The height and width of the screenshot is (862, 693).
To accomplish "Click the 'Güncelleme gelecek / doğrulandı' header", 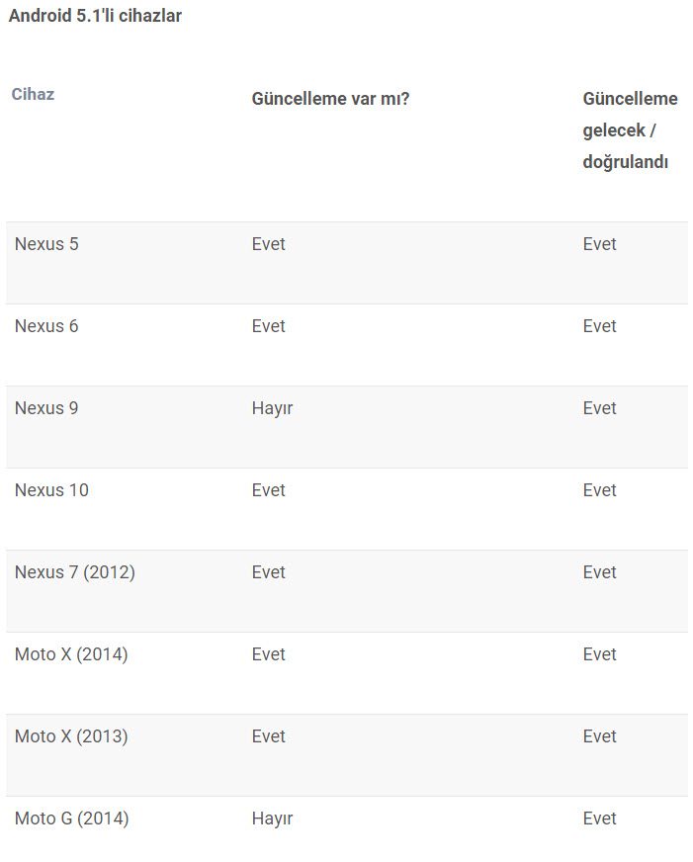I will coord(630,130).
